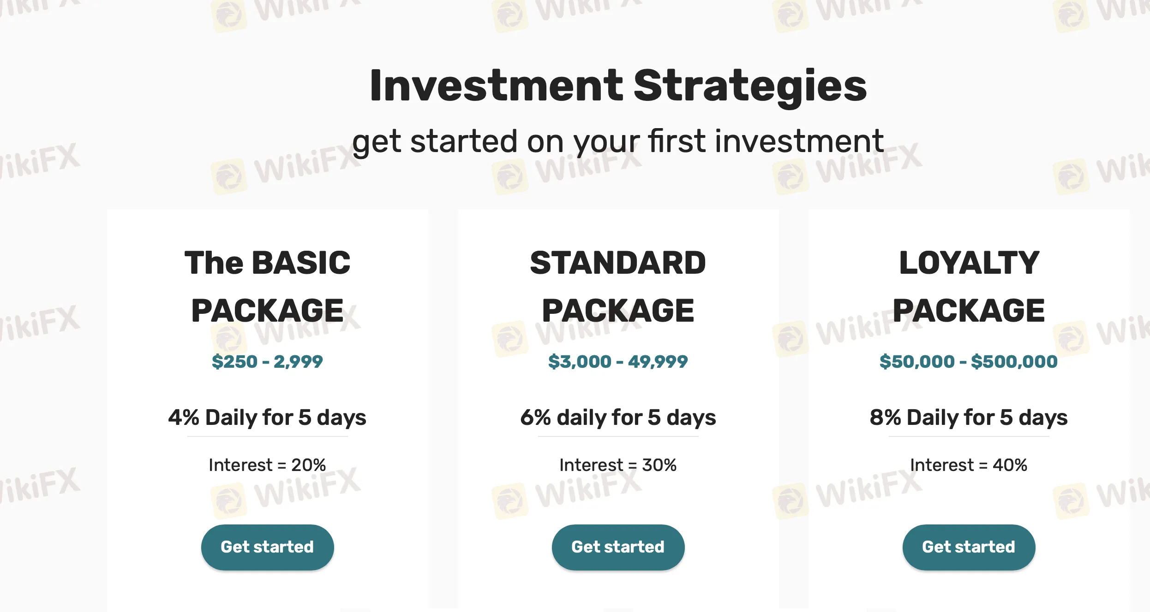Select The BASIC PACKAGE heading

268,286
